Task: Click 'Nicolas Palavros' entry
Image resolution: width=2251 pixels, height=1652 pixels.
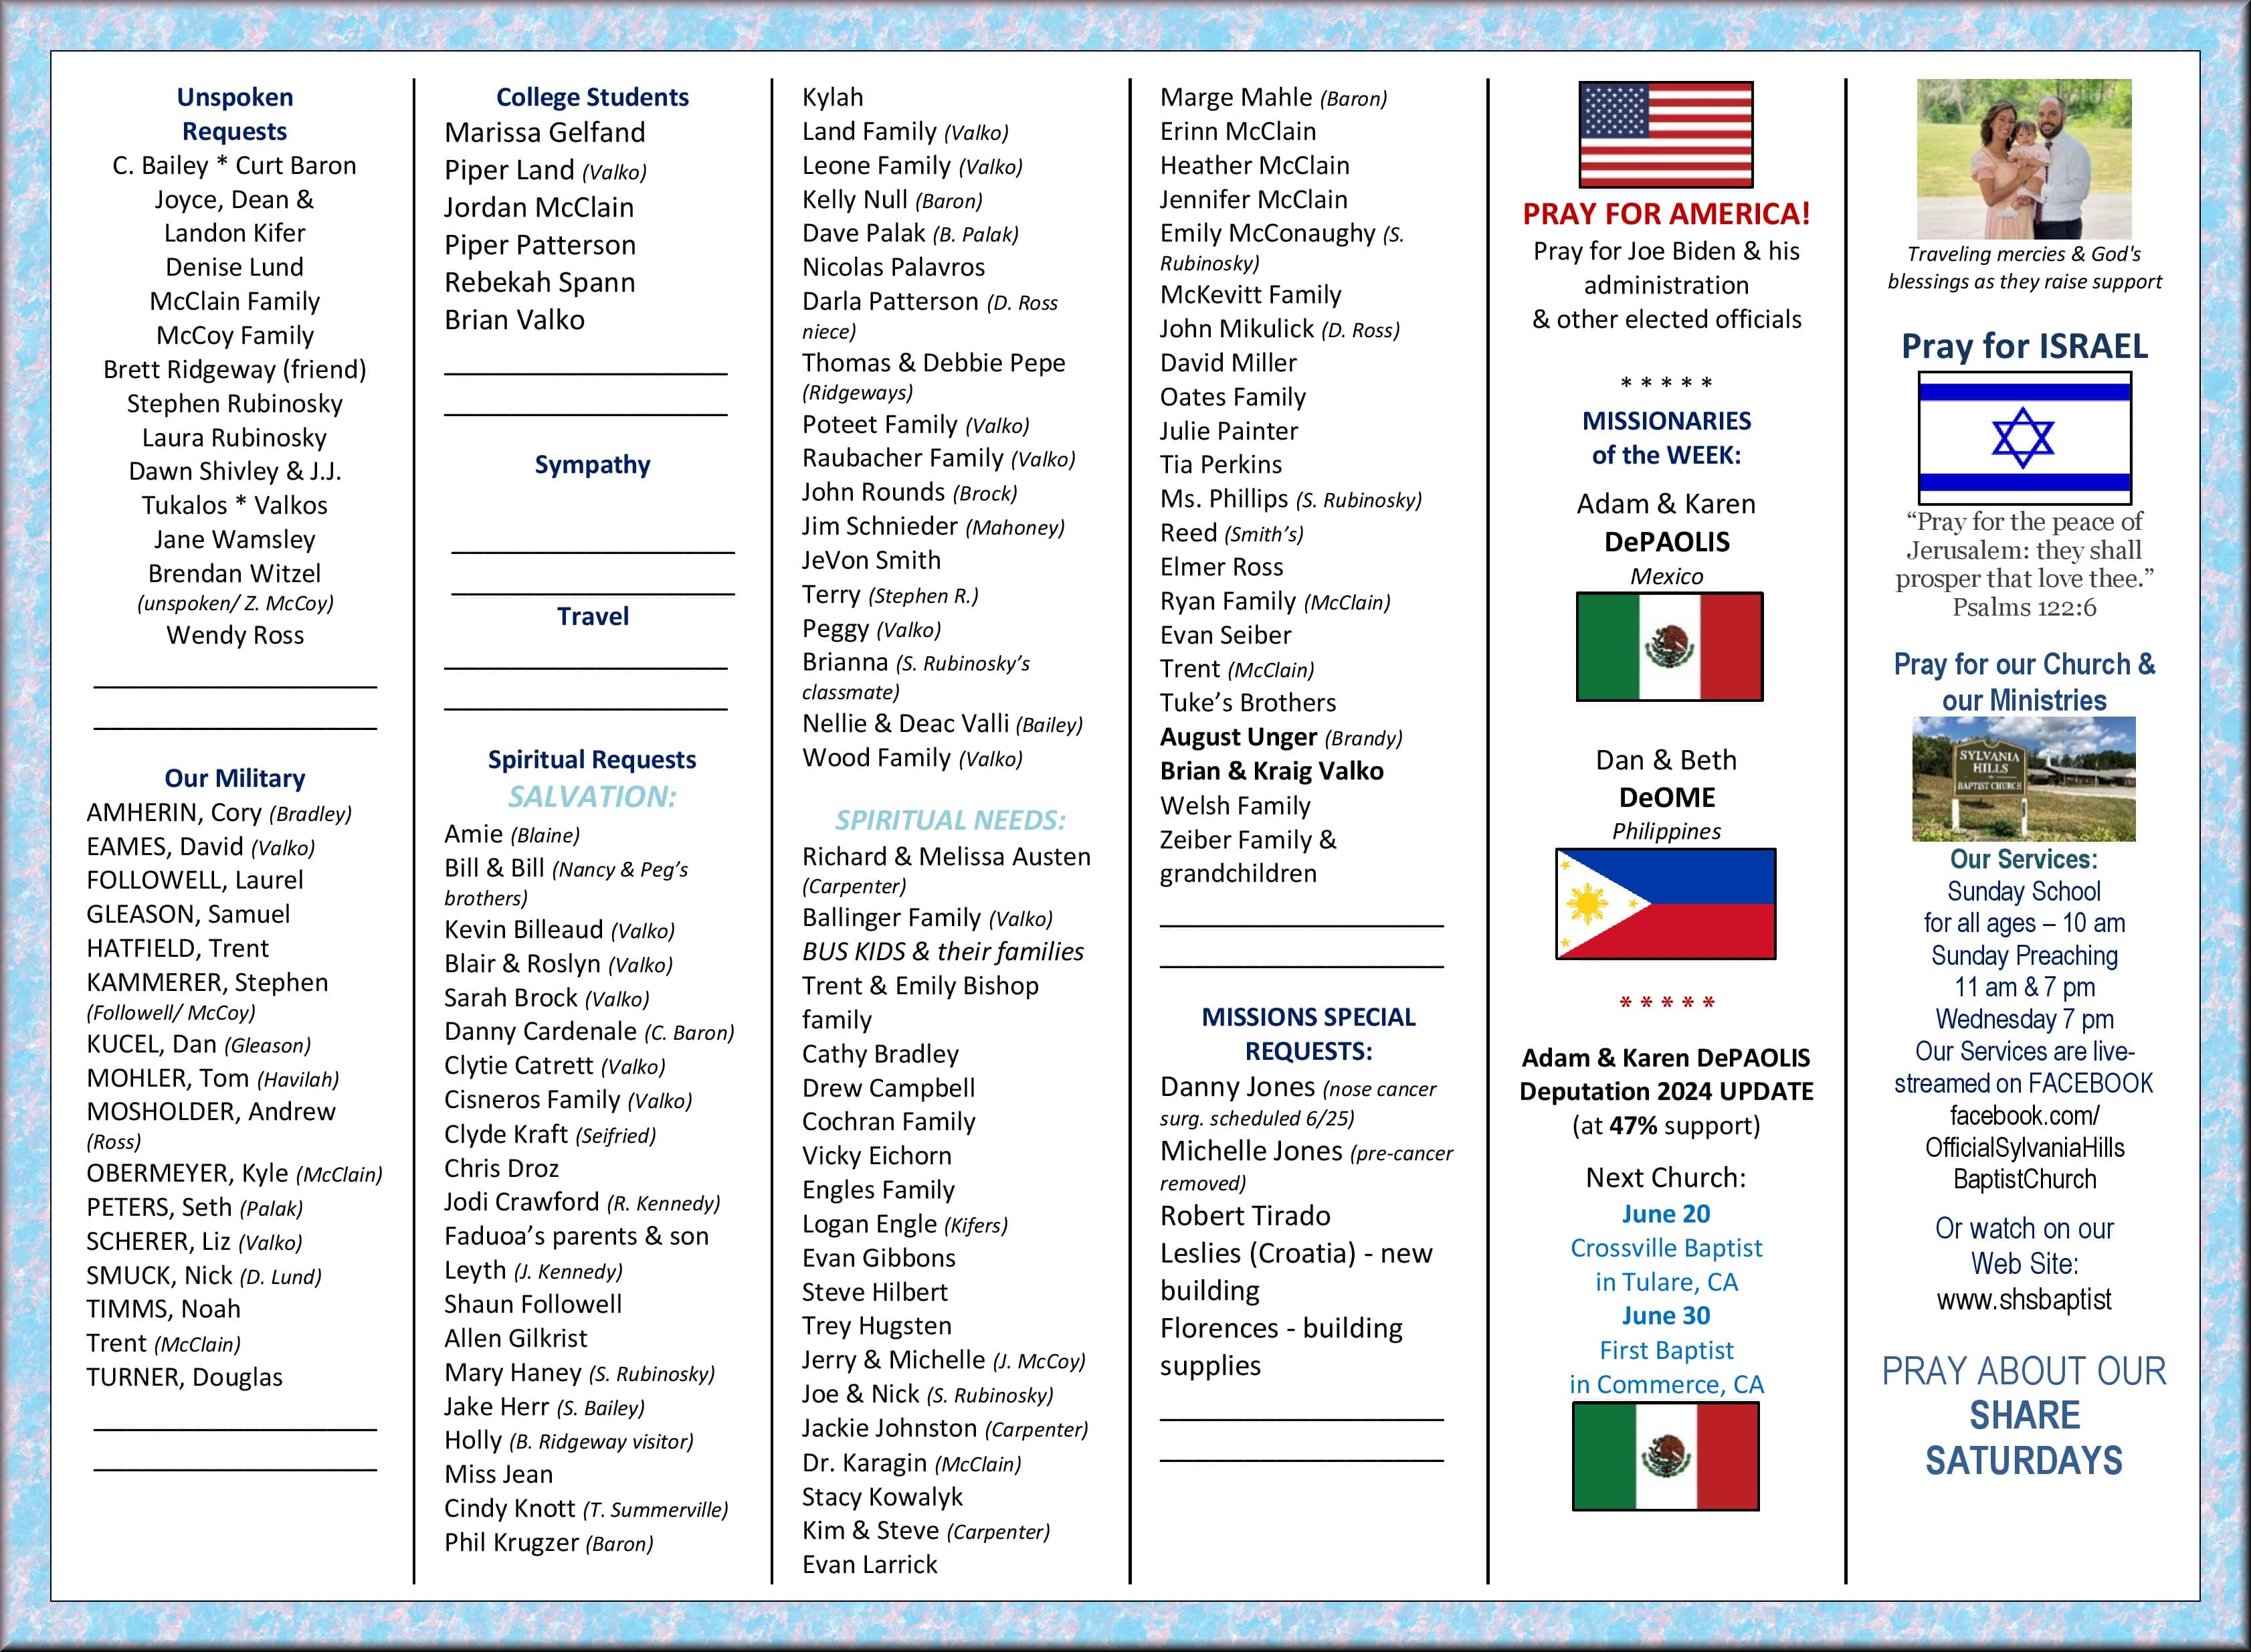Action: (x=894, y=267)
